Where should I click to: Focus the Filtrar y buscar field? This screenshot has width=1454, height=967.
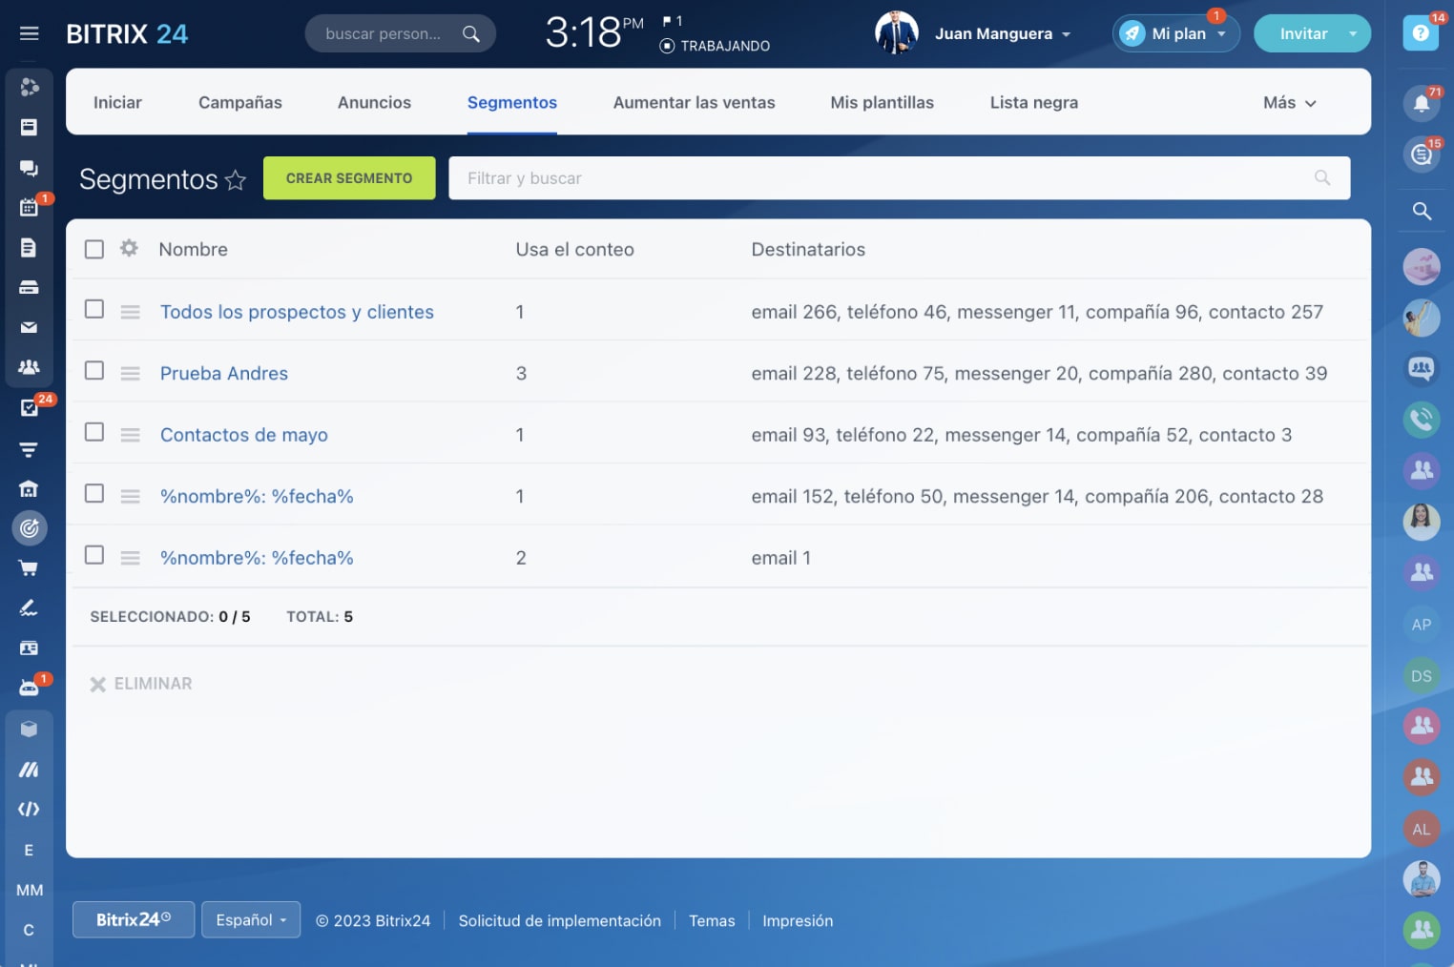click(878, 178)
